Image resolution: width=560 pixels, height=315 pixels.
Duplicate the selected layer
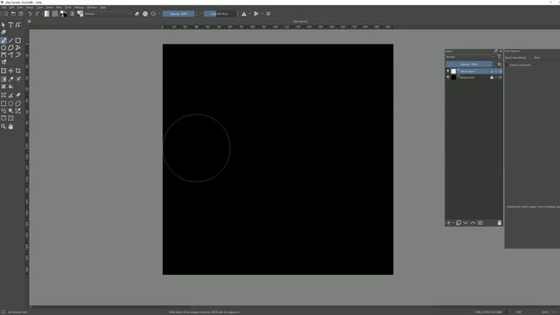[x=458, y=223]
